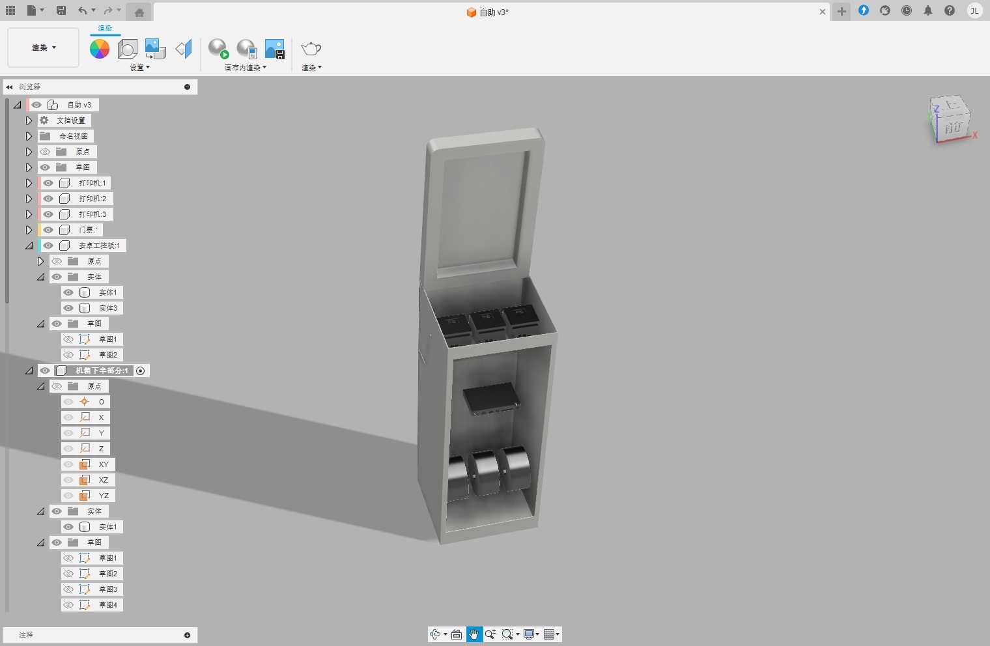
Task: Hide 实体3 under 安卓工控板:1
Action: 68,308
